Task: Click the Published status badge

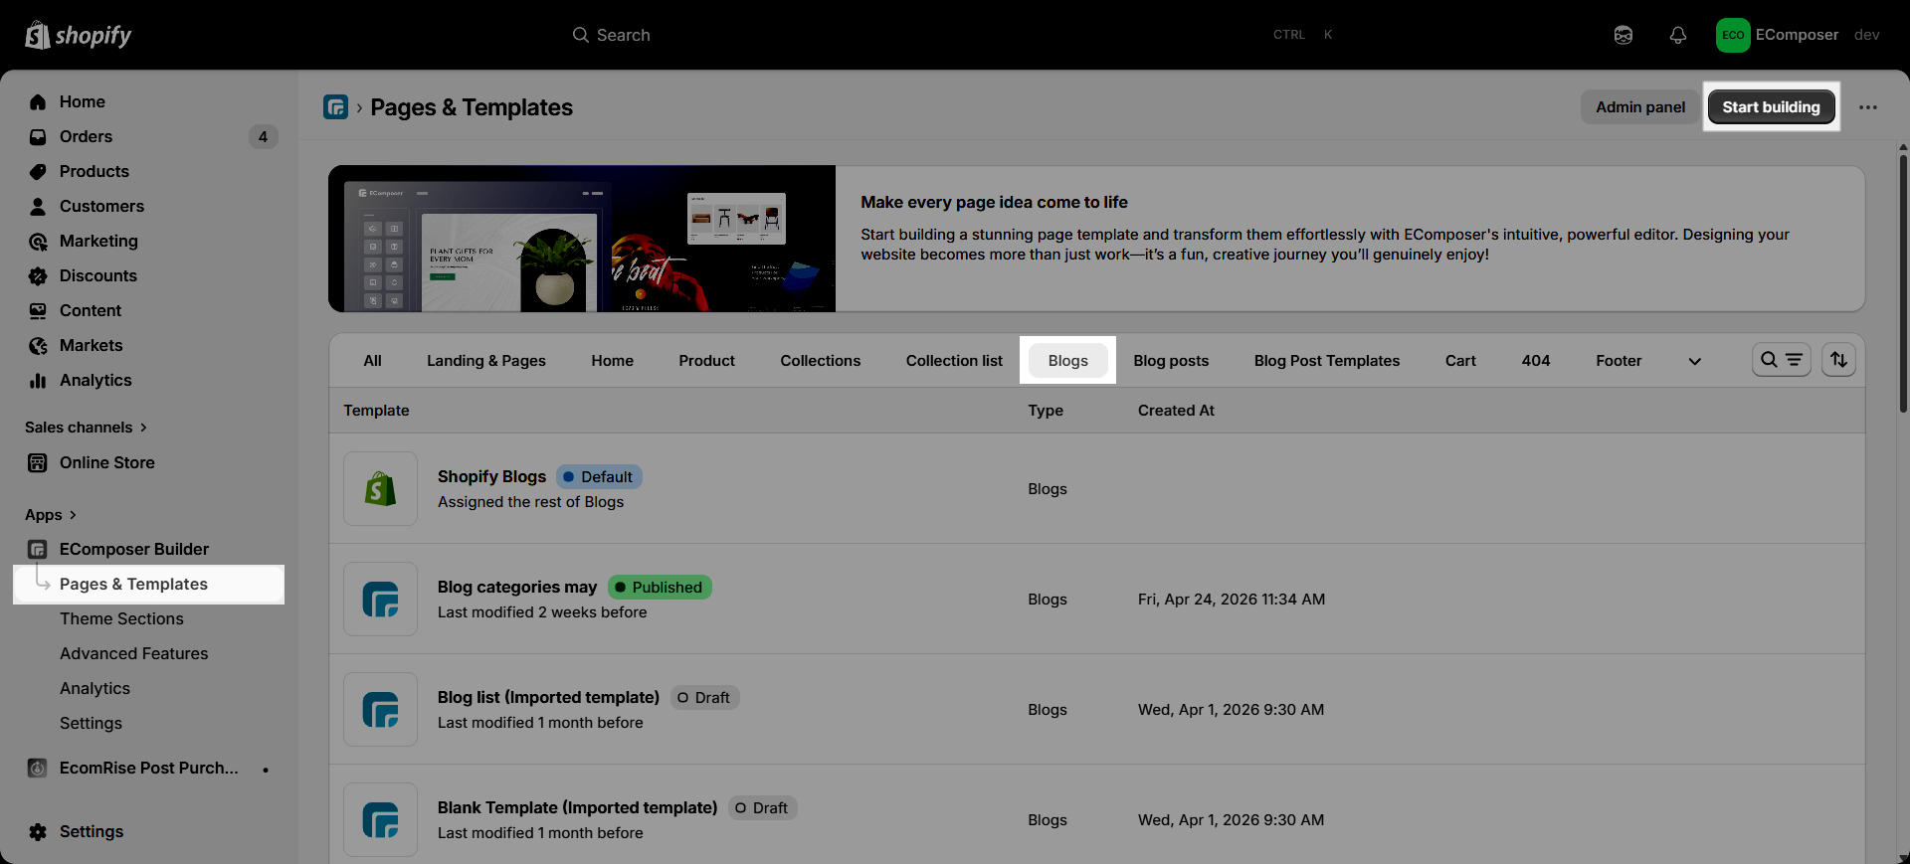Action: click(x=660, y=588)
